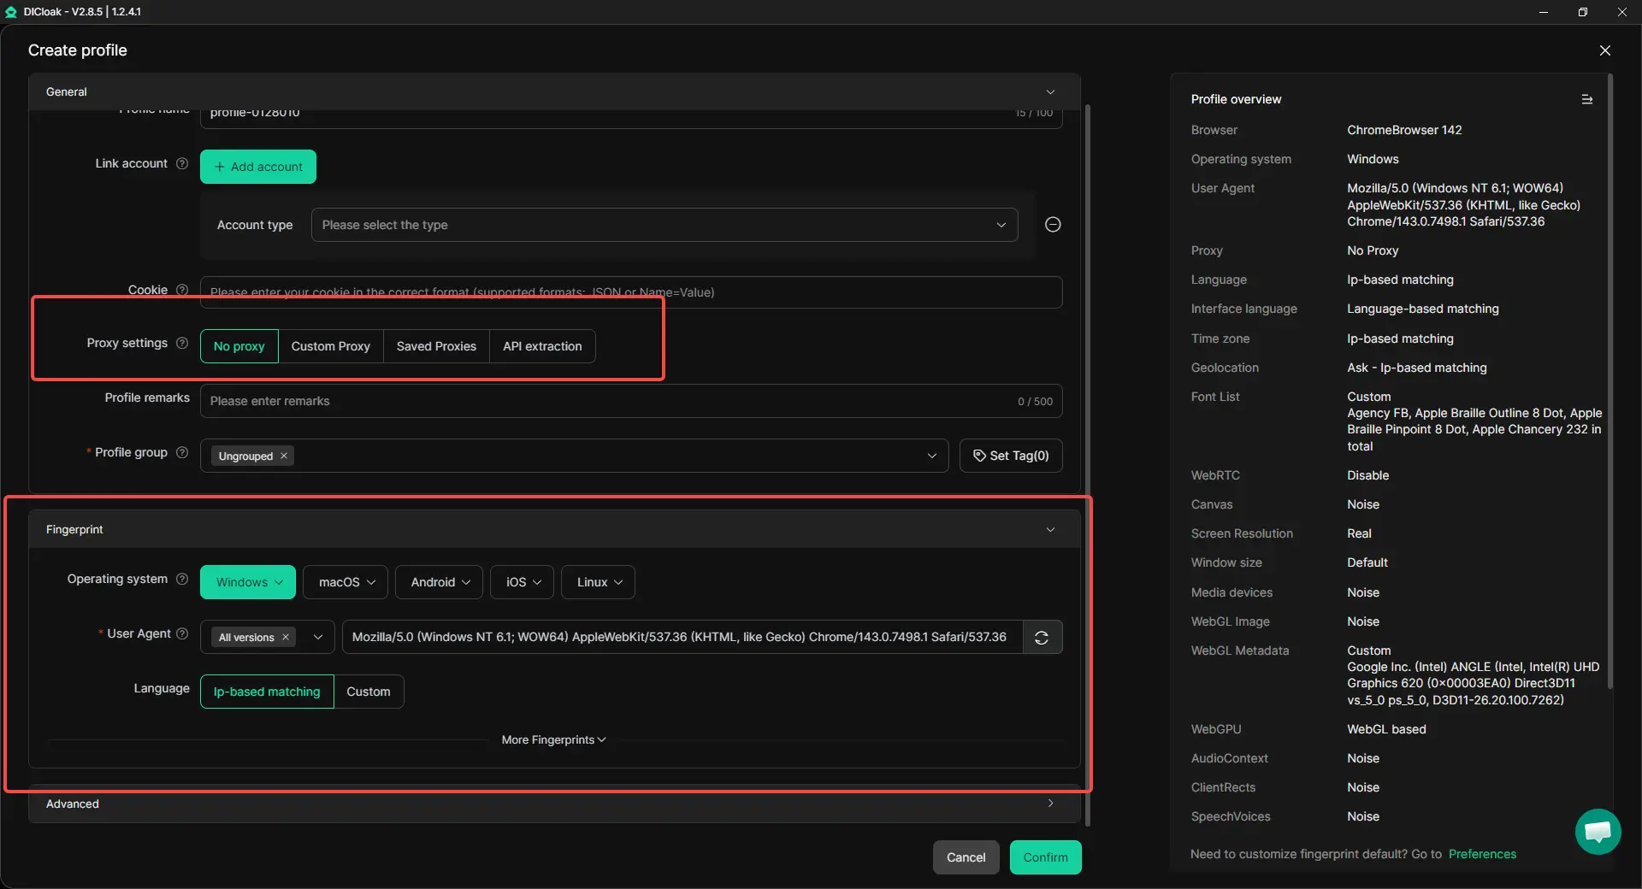Click the refresh User Agent icon
This screenshot has width=1642, height=889.
(x=1042, y=638)
